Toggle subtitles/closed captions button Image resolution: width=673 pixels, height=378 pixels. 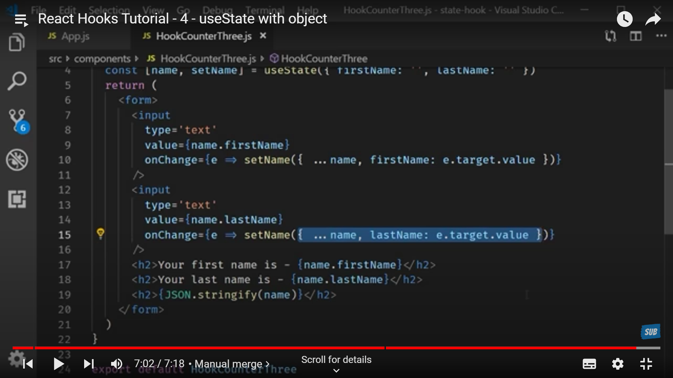click(x=589, y=364)
